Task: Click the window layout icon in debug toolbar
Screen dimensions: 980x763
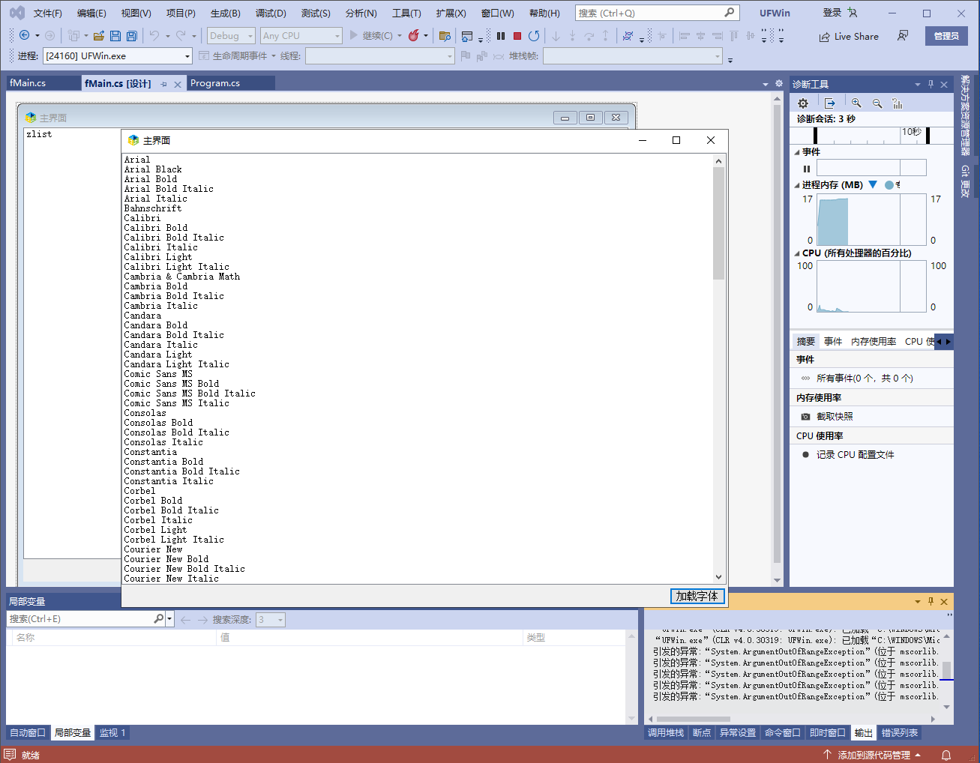Action: (x=467, y=36)
